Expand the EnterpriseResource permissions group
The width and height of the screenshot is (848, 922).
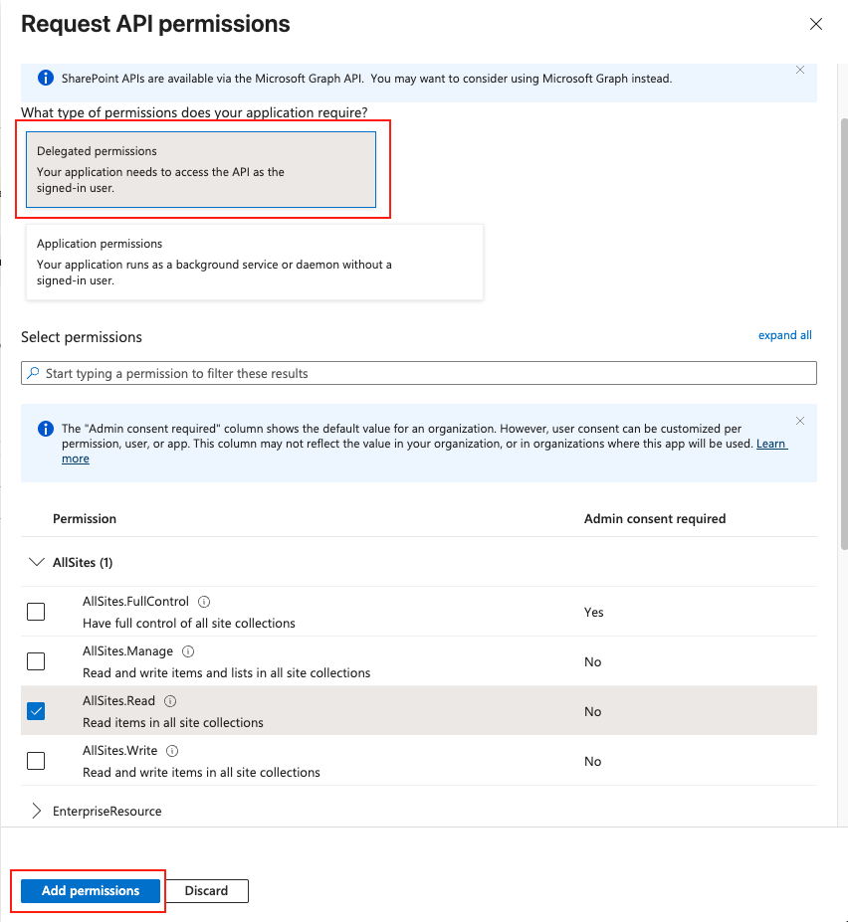pyautogui.click(x=36, y=810)
